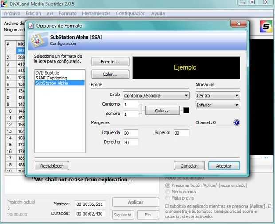275x224 pixels.
Task: Click the Fin button
Action: [148, 215]
